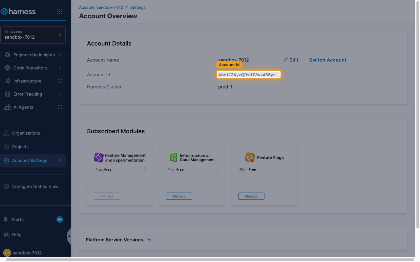The image size is (420, 262).
Task: Click the Edit pencil icon
Action: 285,60
